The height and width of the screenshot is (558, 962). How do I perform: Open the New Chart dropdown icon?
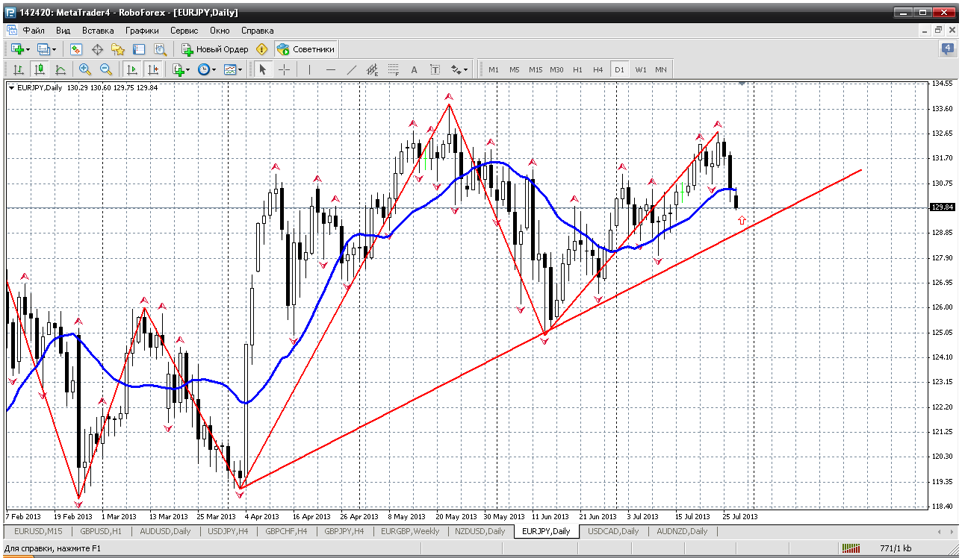20,49
